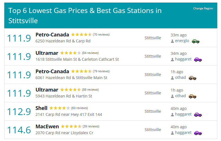This screenshot has height=141, width=221.
Task: Click purple car icon in the Shell row
Action: (x=198, y=115)
